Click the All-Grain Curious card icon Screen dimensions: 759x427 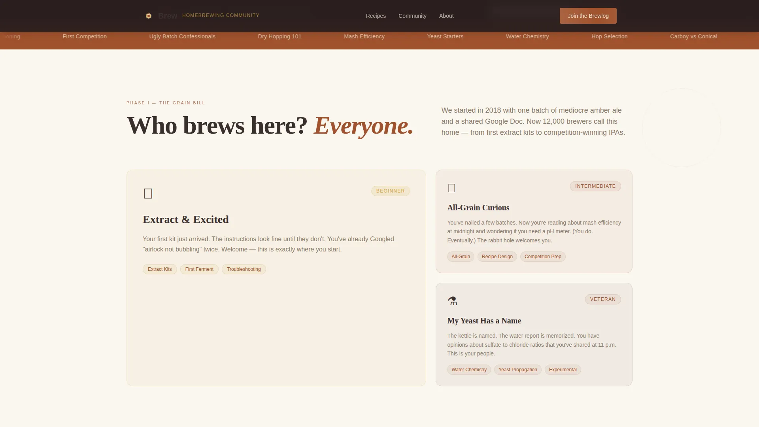452,188
